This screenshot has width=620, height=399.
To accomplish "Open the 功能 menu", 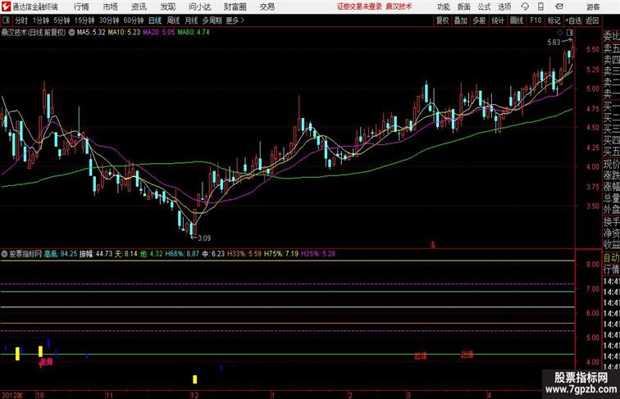I will (443, 7).
